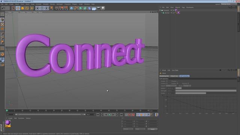Click the coordinate system icon next to the Z lock
240x135 pixels.
click(x=51, y=8)
